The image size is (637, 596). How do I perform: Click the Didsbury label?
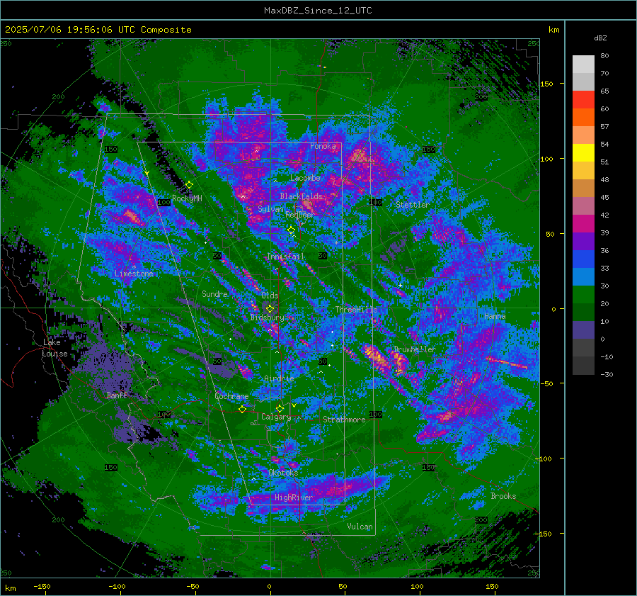click(267, 317)
